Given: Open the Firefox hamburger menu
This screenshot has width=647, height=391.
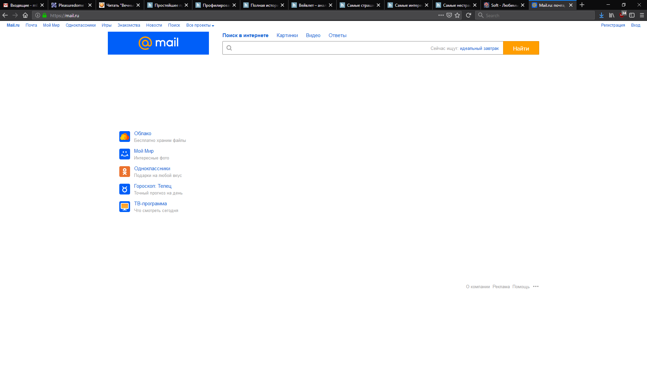Looking at the screenshot, I should click(642, 15).
